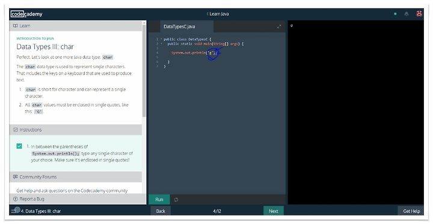433x224 pixels.
Task: Go to previous lesson with Back
Action: tap(161, 211)
